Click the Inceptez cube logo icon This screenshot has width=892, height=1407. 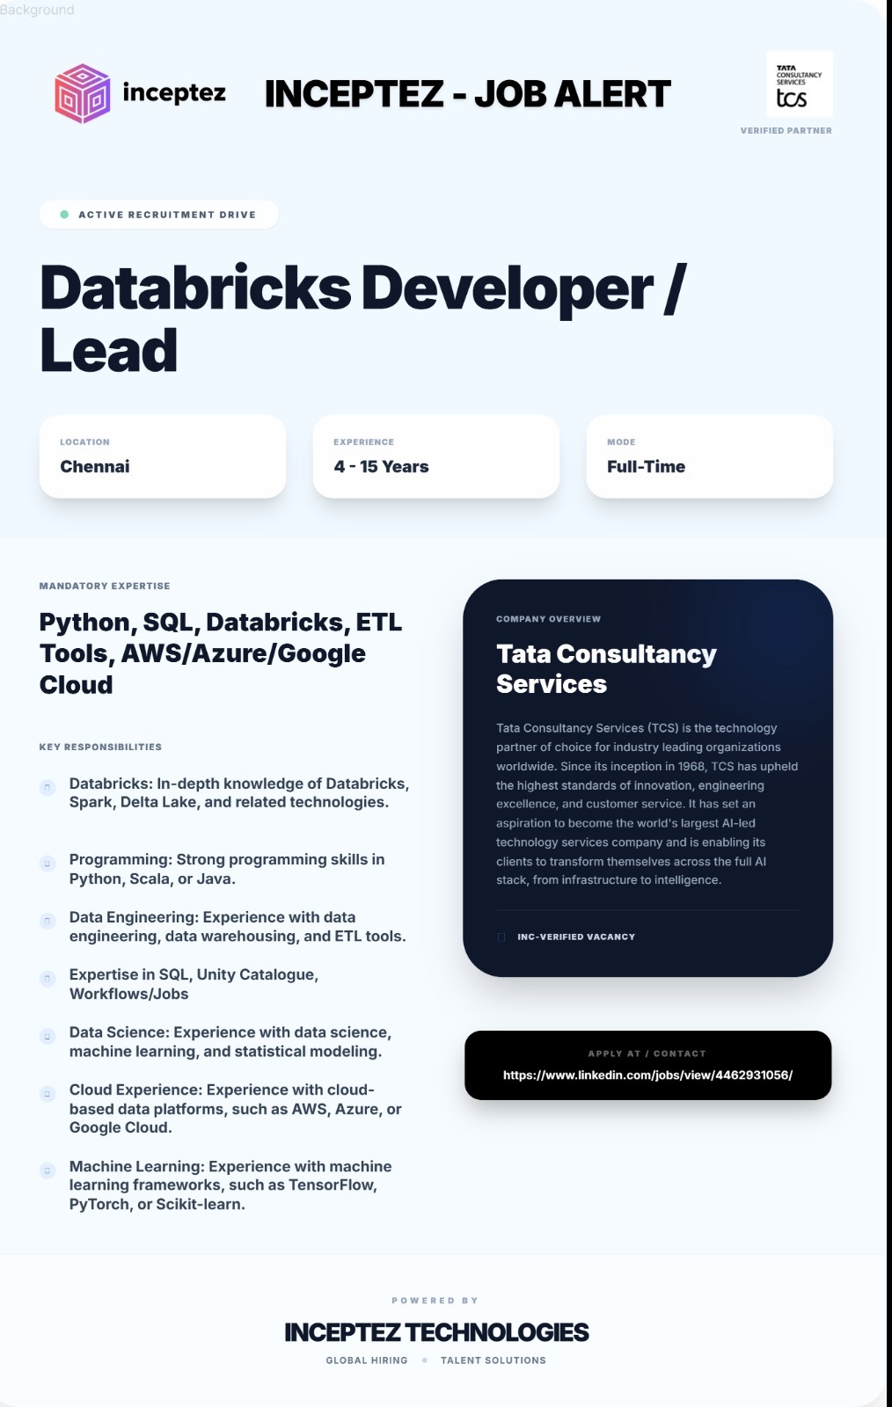click(83, 93)
